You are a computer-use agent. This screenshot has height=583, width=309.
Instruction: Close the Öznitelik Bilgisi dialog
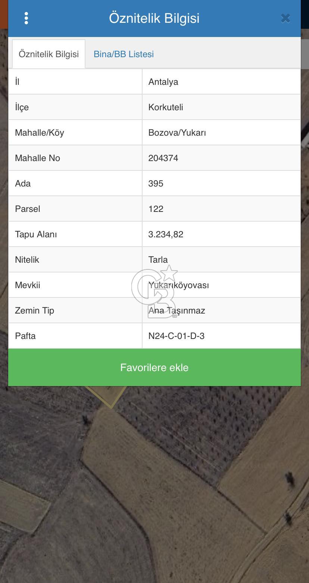[x=285, y=18]
